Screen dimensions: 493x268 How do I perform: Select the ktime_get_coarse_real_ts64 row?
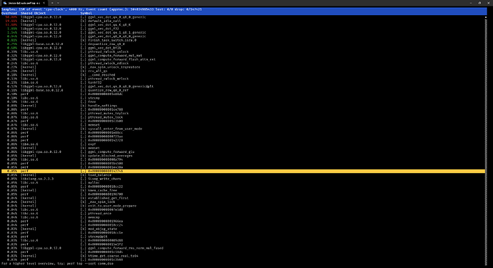pyautogui.click(x=244, y=256)
